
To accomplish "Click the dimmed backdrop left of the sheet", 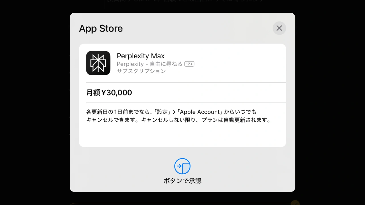I will click(35, 102).
